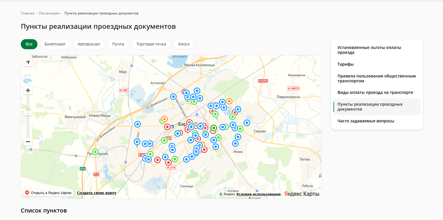Screen dimensions: 443x220
Task: Click the green E30 road shield
Action: tap(83, 169)
